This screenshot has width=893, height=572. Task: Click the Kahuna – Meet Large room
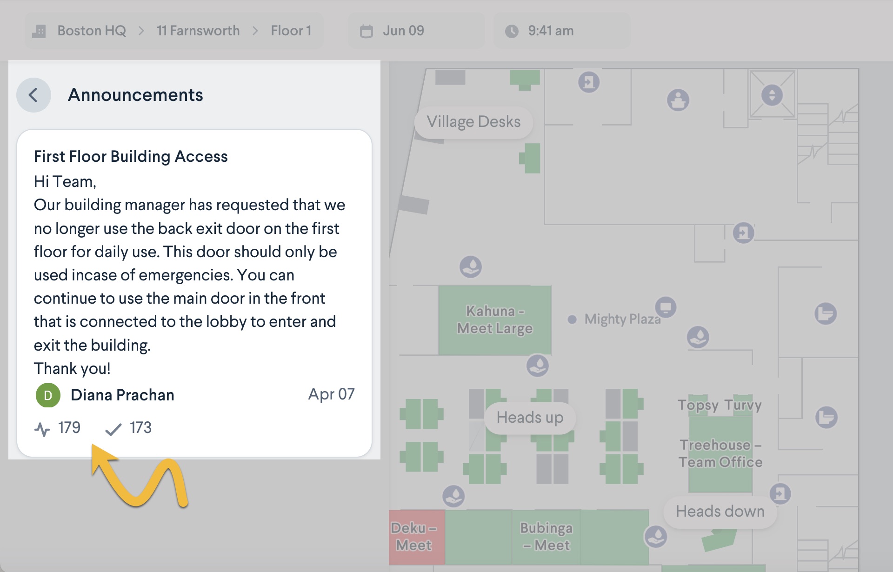click(495, 320)
